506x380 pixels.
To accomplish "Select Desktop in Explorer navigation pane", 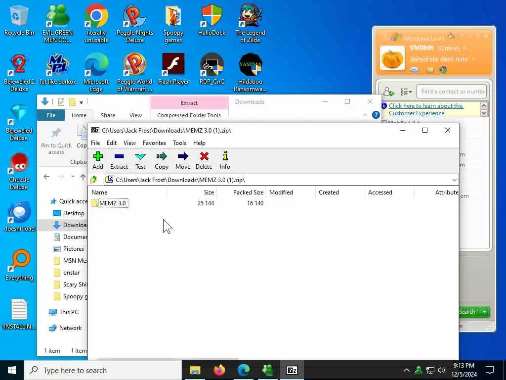I will pyautogui.click(x=69, y=213).
